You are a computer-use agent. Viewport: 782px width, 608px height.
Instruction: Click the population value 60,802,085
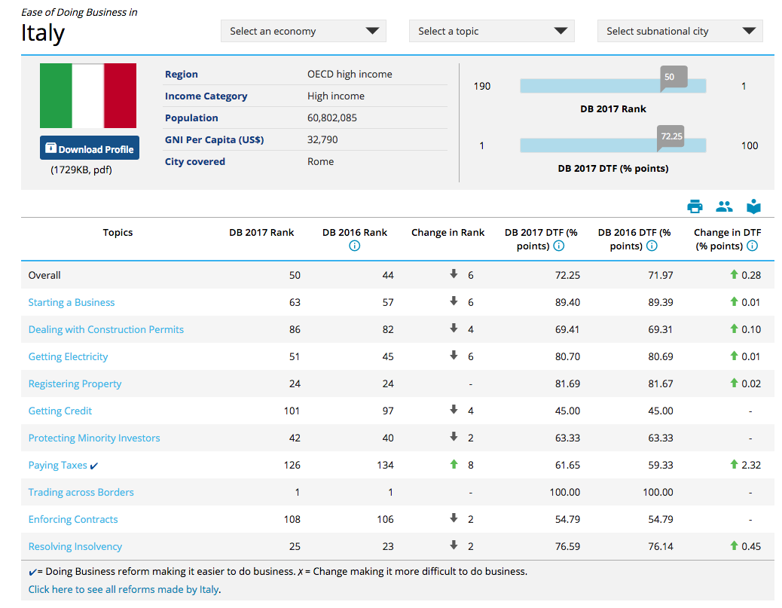pyautogui.click(x=332, y=118)
